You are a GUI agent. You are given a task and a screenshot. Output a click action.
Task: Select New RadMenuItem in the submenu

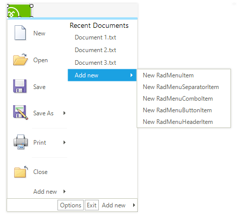click(x=168, y=75)
